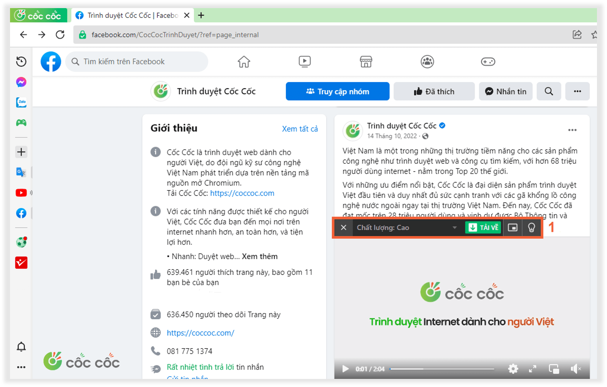Screen dimensions: 607x387
Task: Open the post options three-dot menu
Action: [572, 130]
